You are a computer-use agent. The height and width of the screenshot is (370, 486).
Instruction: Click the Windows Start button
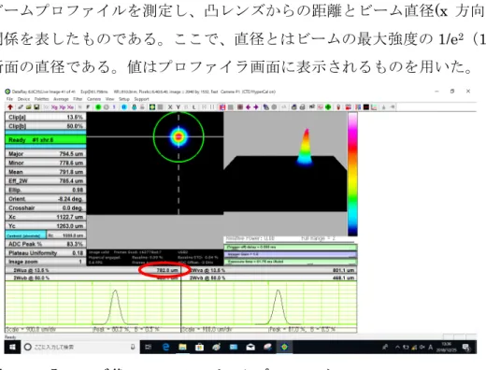(12, 347)
